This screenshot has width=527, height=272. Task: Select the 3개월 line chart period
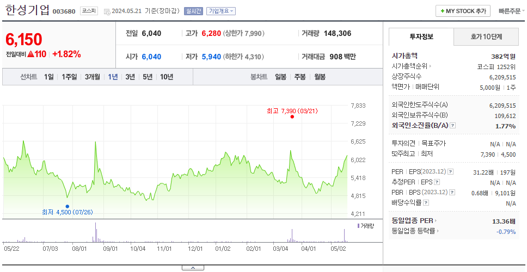click(93, 77)
